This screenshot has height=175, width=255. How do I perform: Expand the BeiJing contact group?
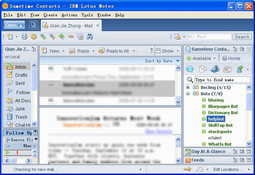tap(188, 87)
